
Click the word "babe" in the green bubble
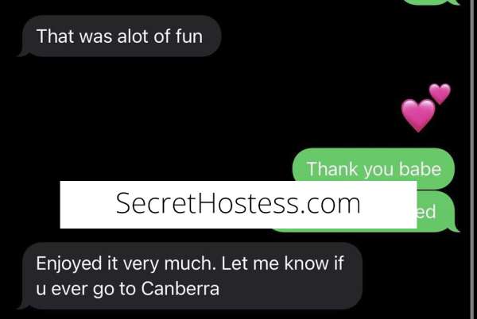(420, 169)
